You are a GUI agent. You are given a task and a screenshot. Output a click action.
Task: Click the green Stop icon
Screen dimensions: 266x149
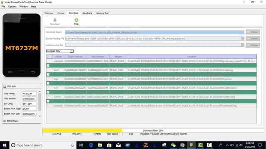[x=76, y=20]
